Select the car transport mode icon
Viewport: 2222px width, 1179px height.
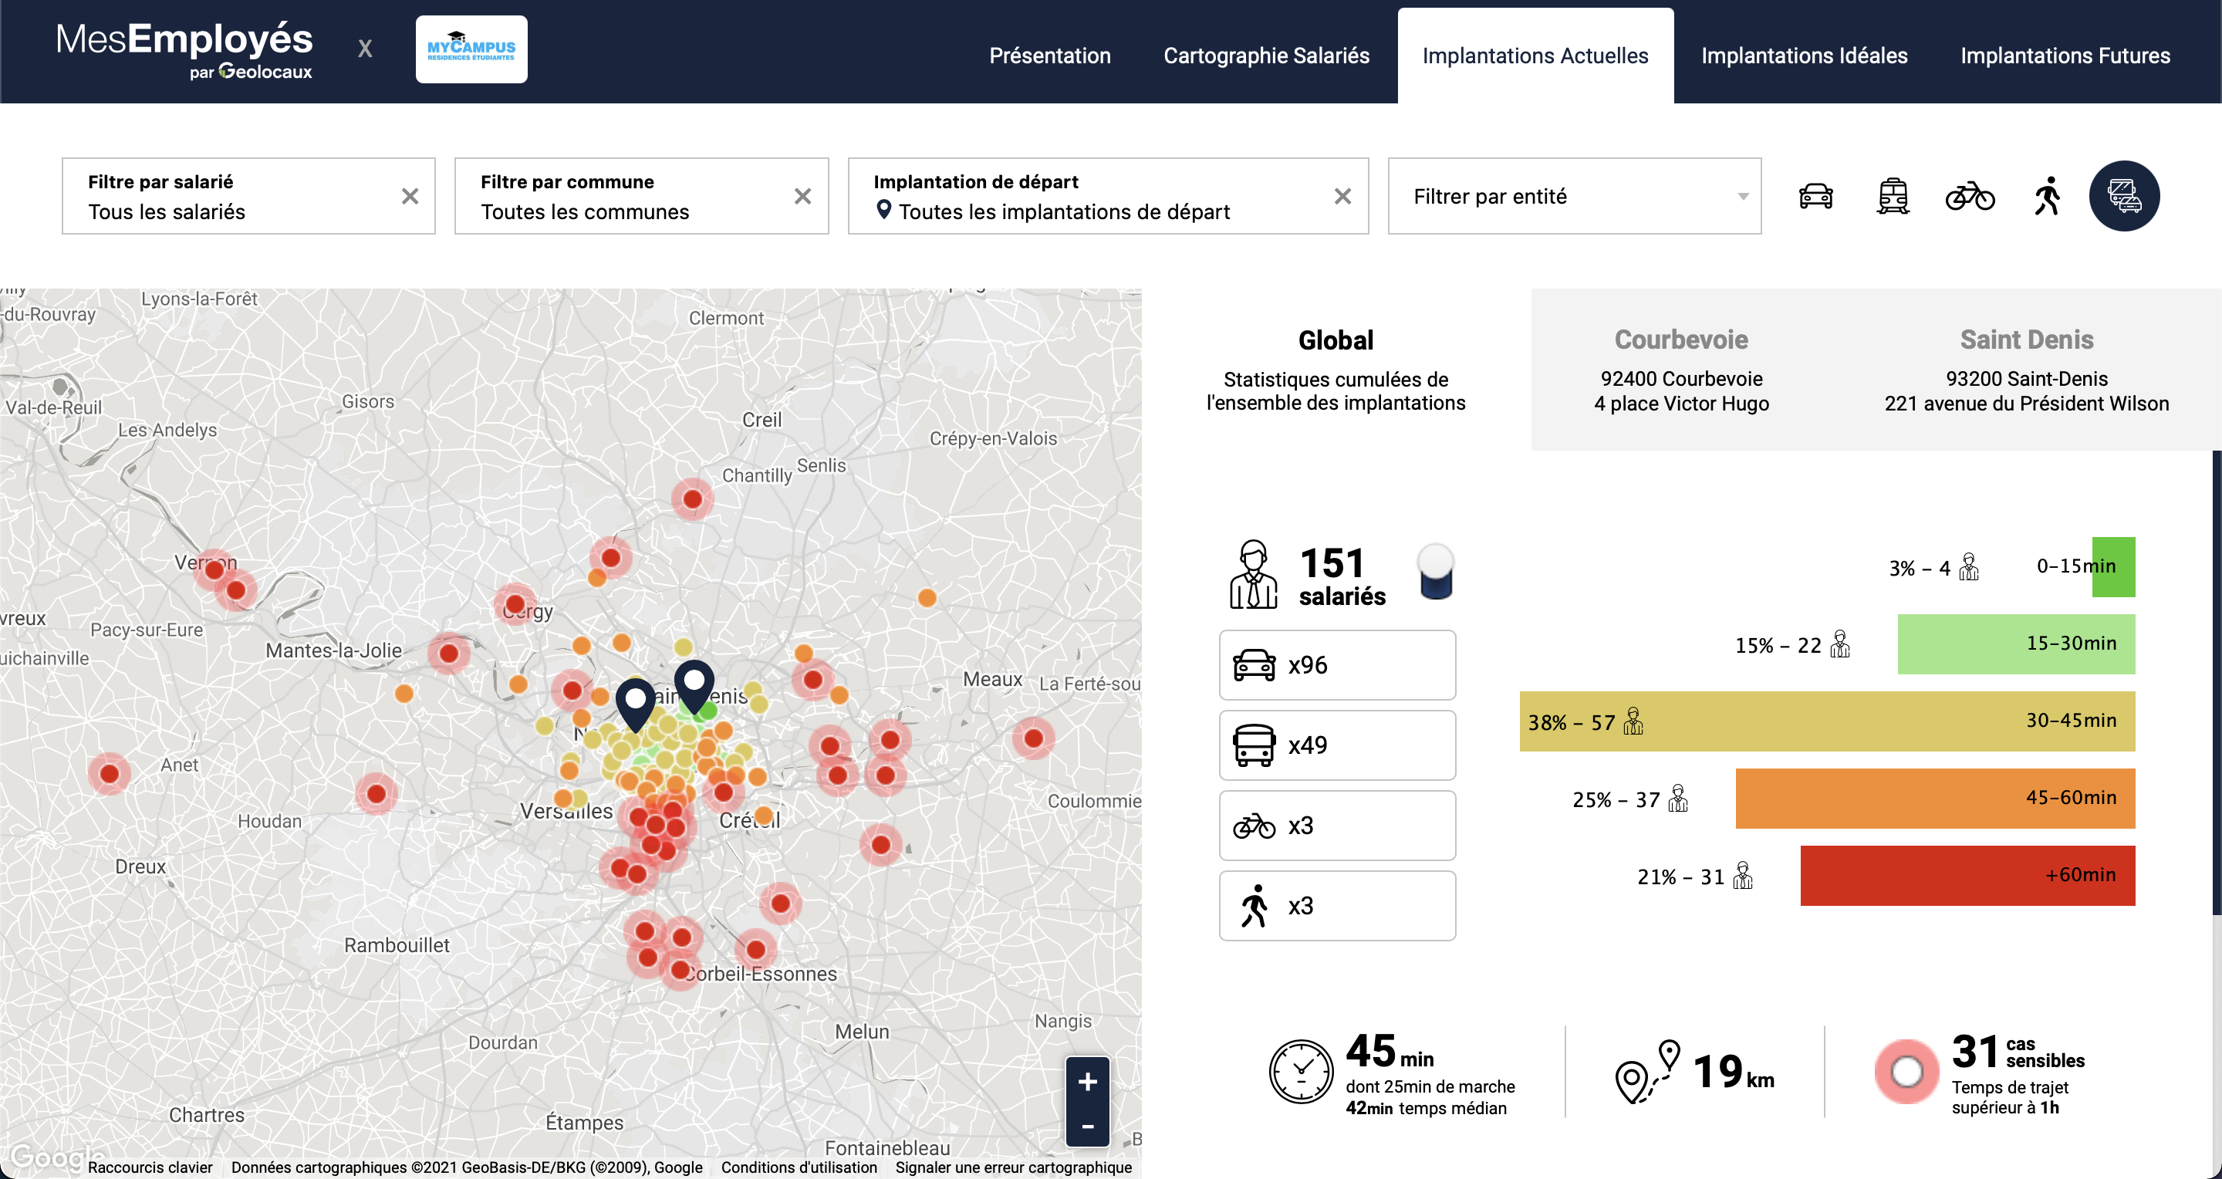point(1815,197)
